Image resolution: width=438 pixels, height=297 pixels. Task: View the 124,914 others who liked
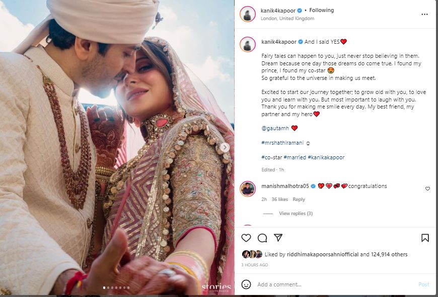tap(389, 254)
